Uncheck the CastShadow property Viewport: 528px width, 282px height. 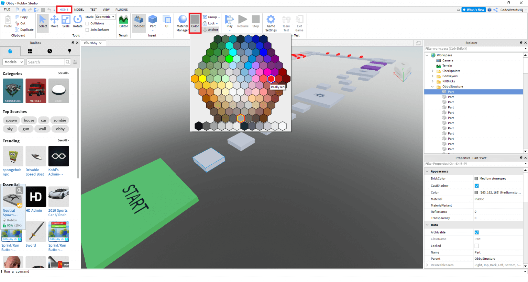476,186
